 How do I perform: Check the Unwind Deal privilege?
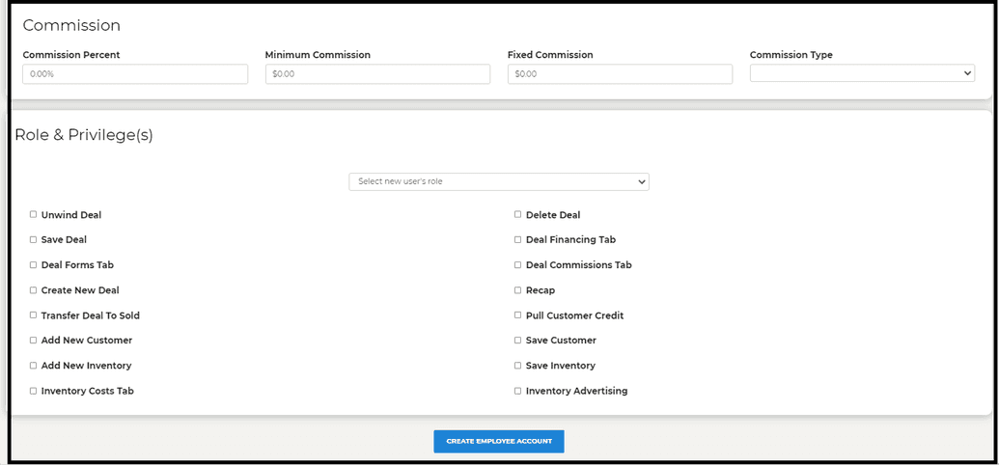pyautogui.click(x=33, y=215)
